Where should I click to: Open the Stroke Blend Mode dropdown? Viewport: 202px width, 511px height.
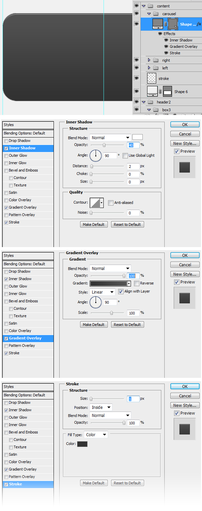coord(110,415)
